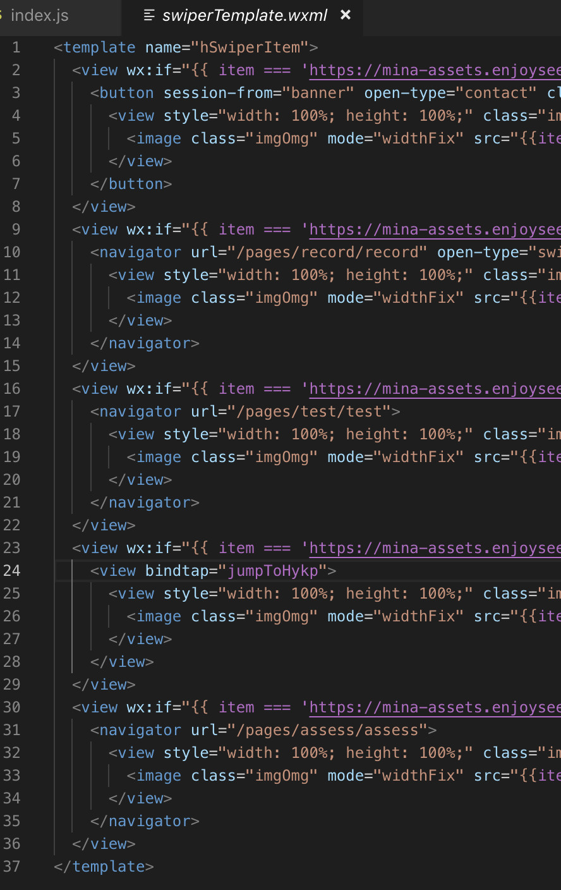Click the === operator on line 30
The image size is (561, 890).
pyautogui.click(x=277, y=707)
